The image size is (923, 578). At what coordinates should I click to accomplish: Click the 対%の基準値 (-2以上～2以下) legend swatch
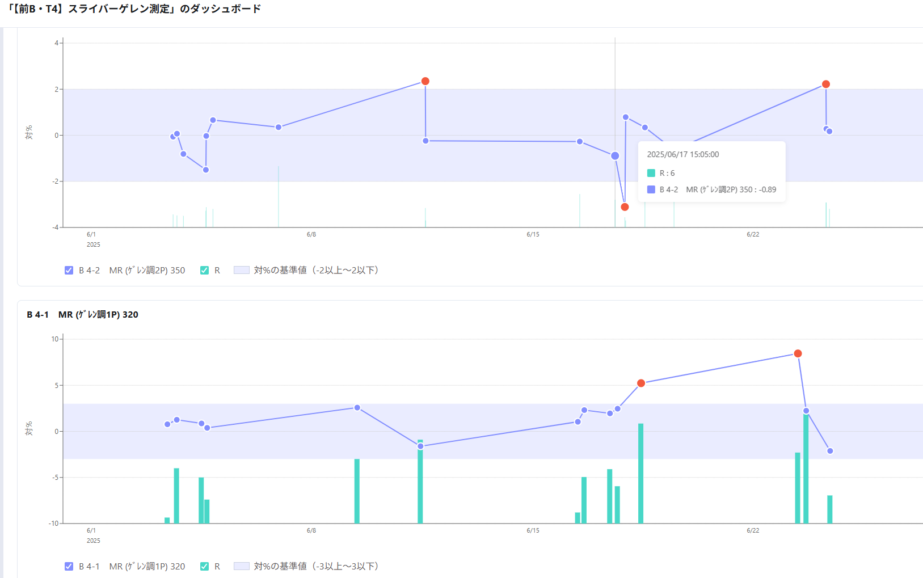(242, 271)
